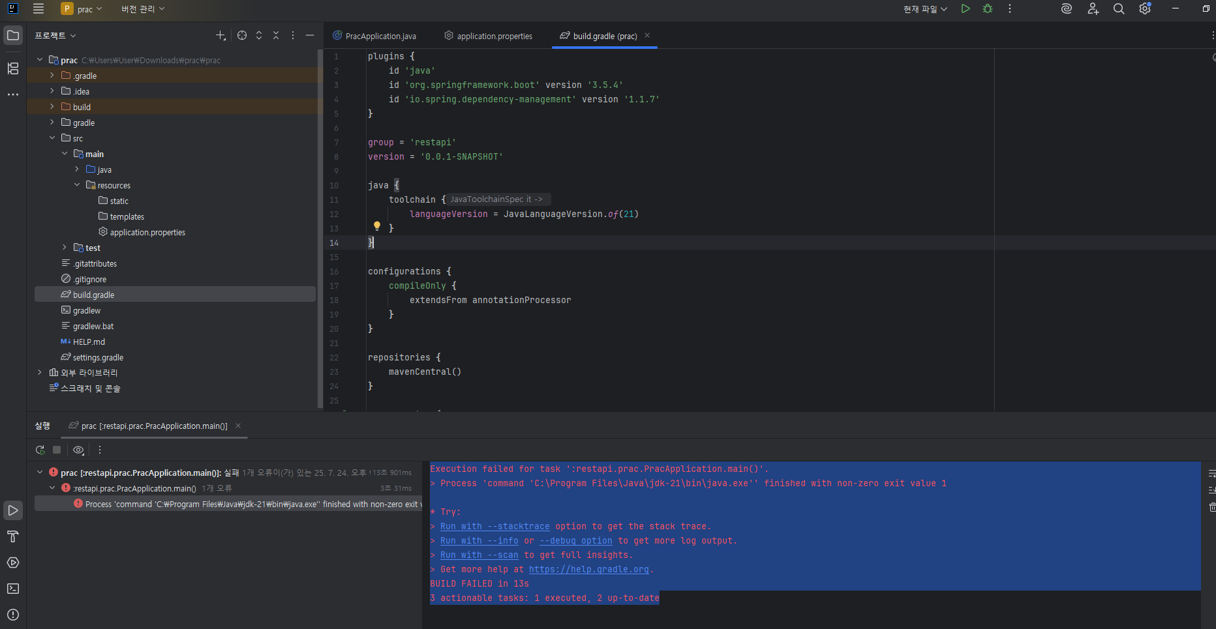Click the lightbulb quick-fix icon
Screen dimensions: 1216x629
pos(377,226)
